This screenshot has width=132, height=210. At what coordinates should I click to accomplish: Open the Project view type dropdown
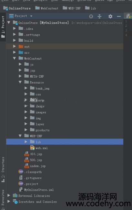(31, 16)
